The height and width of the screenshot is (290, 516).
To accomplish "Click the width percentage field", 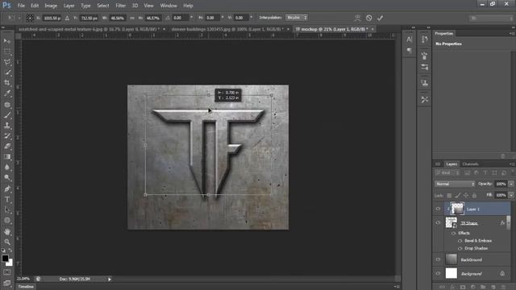I will [x=117, y=18].
